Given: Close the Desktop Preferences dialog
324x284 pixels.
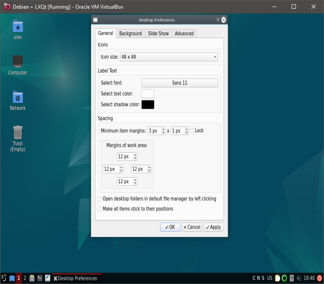Looking at the screenshot, I should (x=224, y=20).
